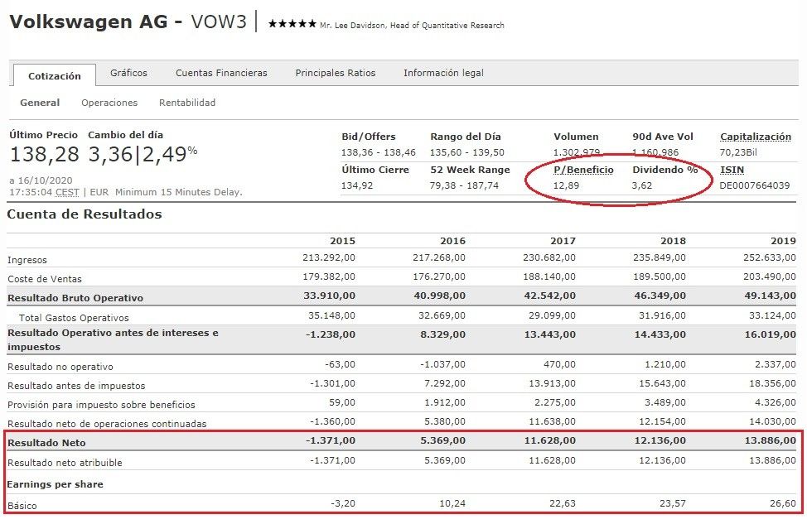The height and width of the screenshot is (524, 807).
Task: Select the Rentabilidad sub-tab
Action: coord(186,103)
